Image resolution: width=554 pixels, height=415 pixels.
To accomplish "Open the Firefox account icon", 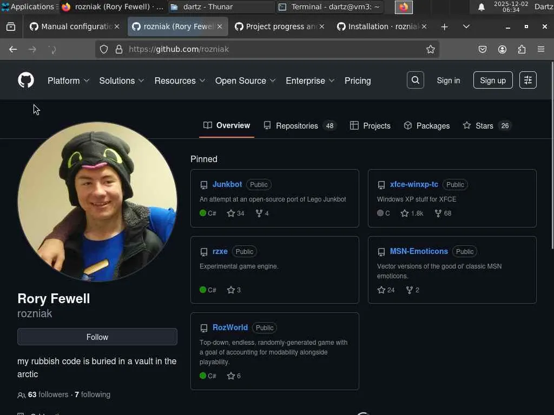I will pyautogui.click(x=502, y=49).
